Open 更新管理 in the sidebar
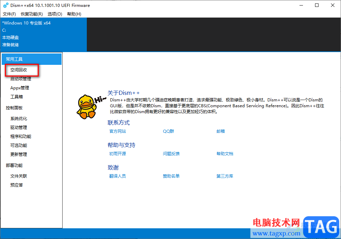This screenshot has width=341, height=239. (19, 154)
